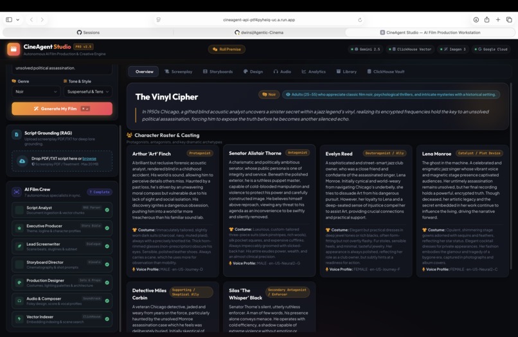This screenshot has height=337, width=518.
Task: Click the Google Cloud status badge
Action: pos(491,50)
